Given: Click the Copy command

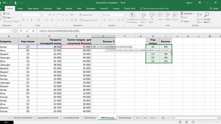Looking at the screenshot, I should (7, 18).
